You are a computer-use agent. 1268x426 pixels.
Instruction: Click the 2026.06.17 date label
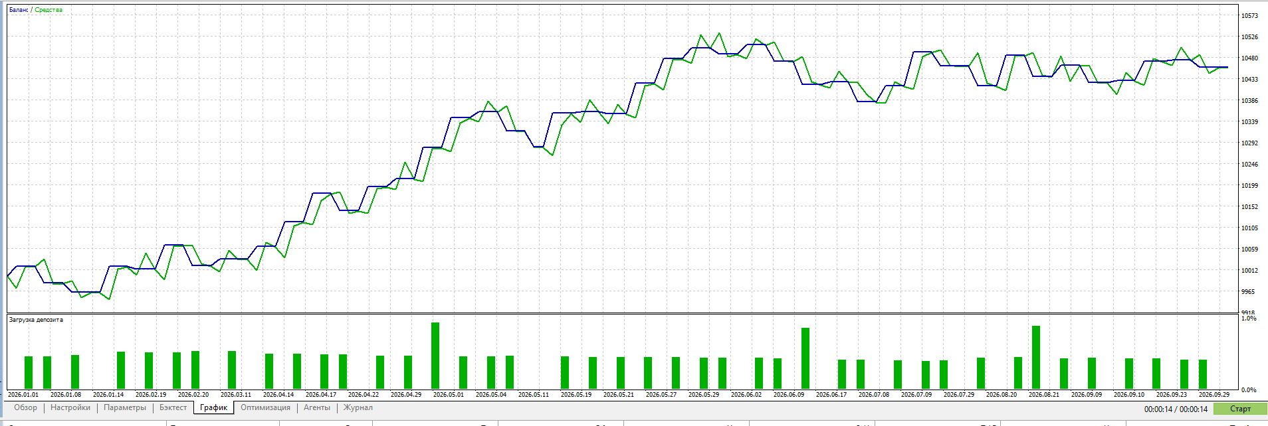831,395
